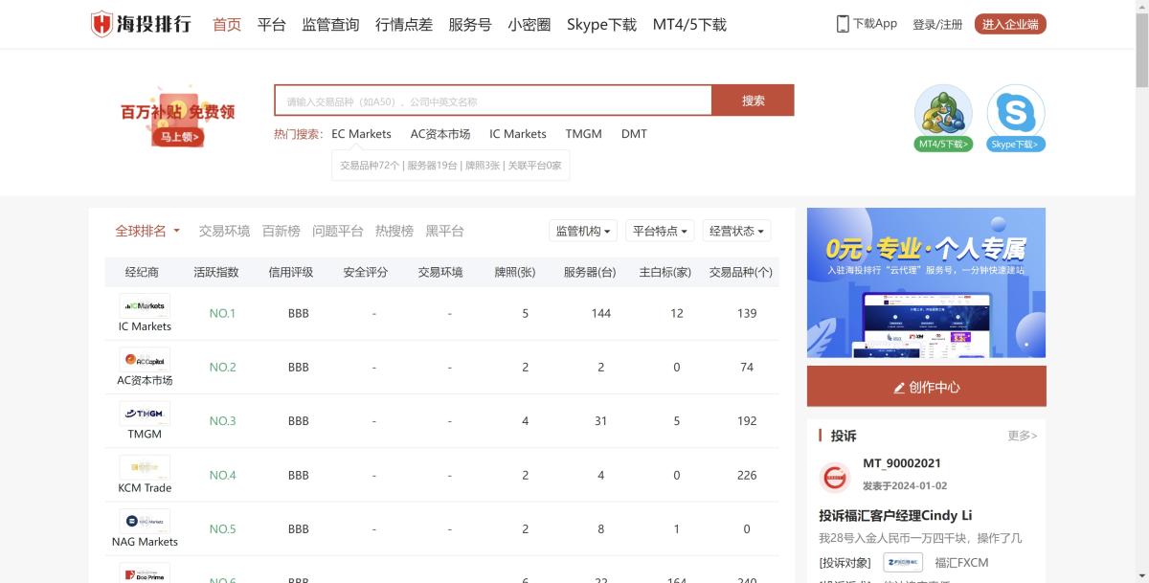Click the 创作中心 button
The width and height of the screenshot is (1149, 583).
point(926,386)
